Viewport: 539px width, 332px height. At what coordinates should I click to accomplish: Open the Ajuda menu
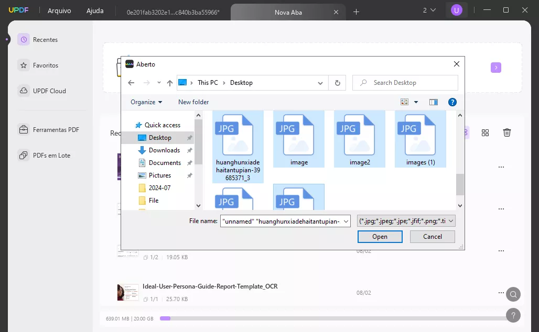(95, 10)
